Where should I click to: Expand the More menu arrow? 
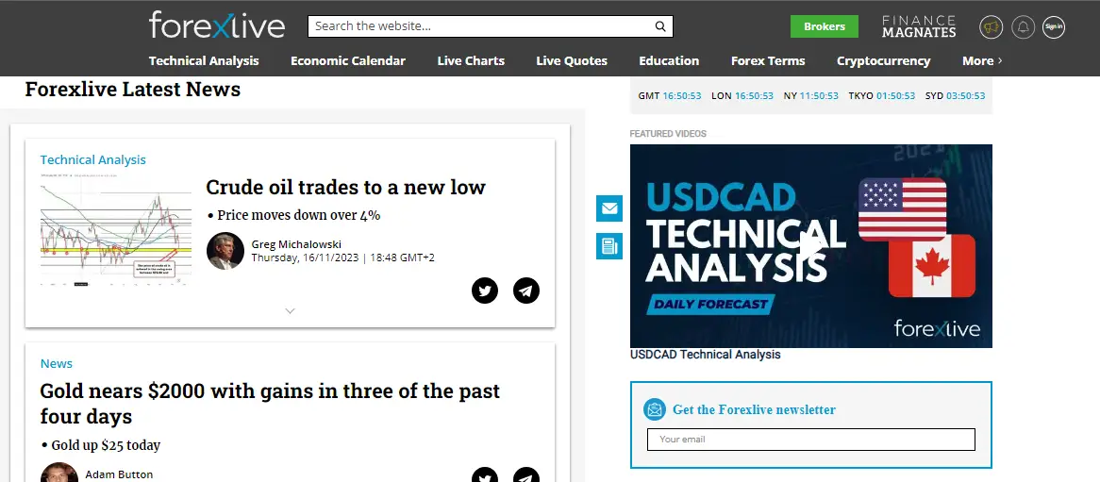pyautogui.click(x=1000, y=60)
